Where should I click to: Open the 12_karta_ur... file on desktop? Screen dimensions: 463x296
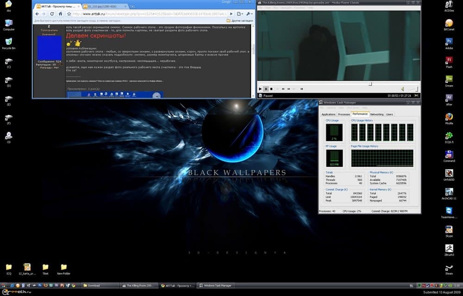tap(27, 269)
